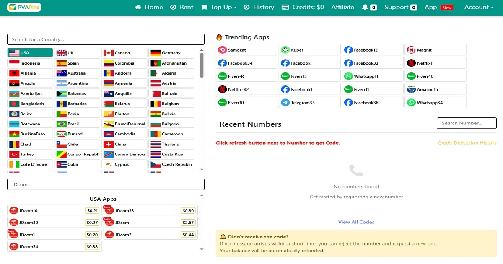503x264 pixels.
Task: Open the View All Codes link
Action: [x=356, y=222]
